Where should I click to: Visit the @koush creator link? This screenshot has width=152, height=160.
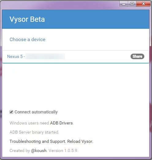39,150
